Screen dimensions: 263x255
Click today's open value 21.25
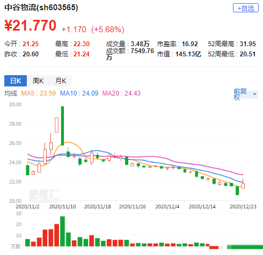click(x=31, y=44)
